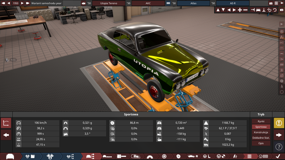Zoom out with the minus camera button
Viewport: 285px width, 160px height.
point(245,10)
